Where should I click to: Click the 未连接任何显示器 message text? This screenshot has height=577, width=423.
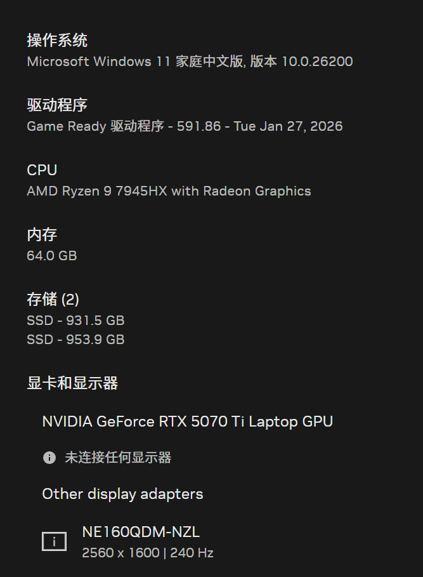118,458
